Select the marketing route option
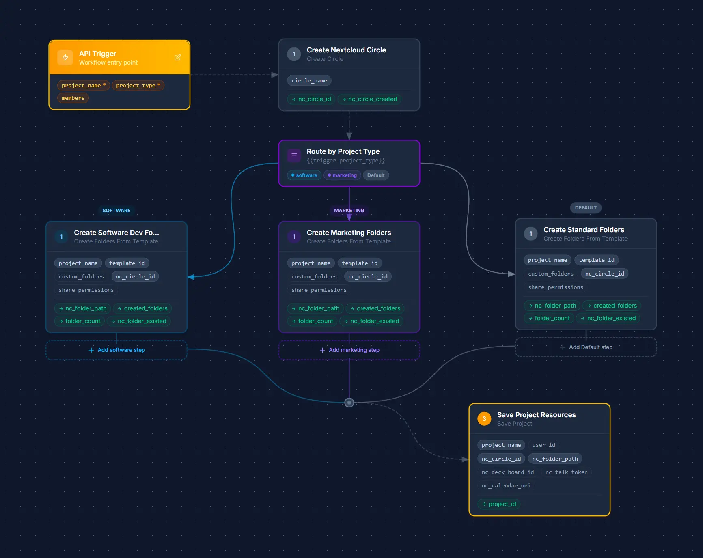This screenshot has height=558, width=703. [x=342, y=175]
